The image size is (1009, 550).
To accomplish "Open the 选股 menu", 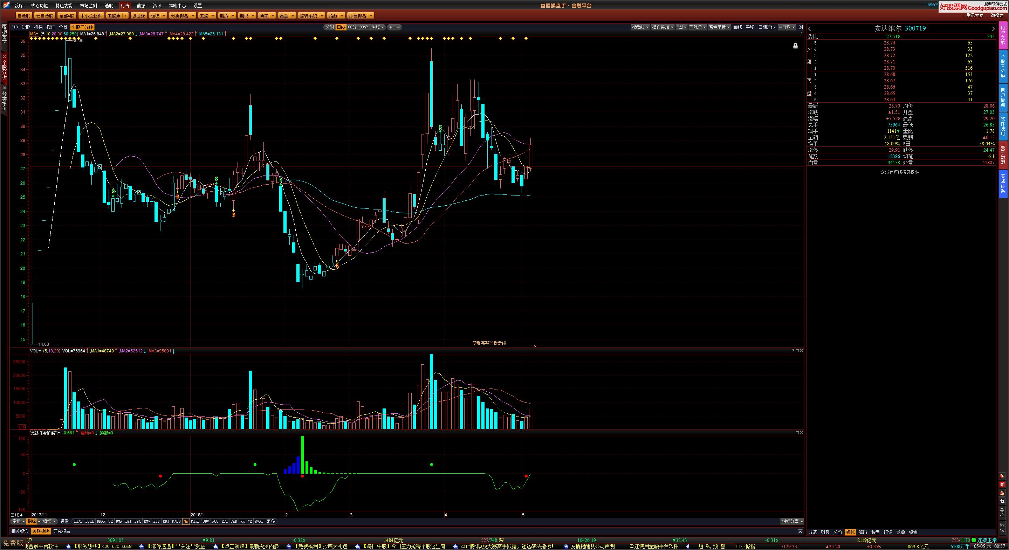I will click(x=109, y=6).
